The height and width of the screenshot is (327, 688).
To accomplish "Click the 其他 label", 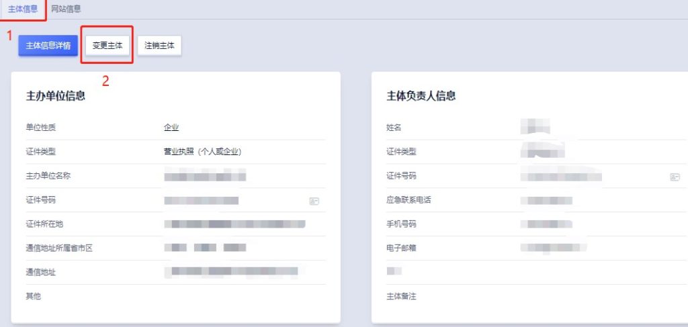I will [x=34, y=296].
